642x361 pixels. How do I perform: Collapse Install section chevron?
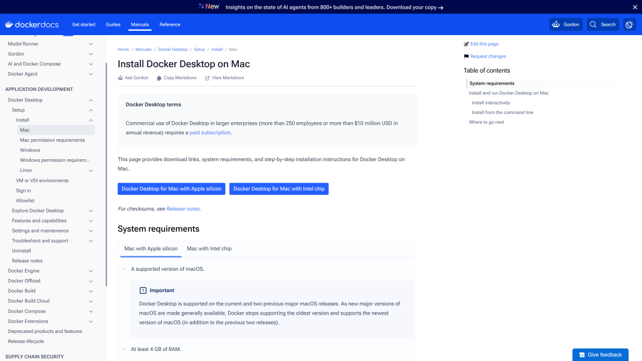click(x=91, y=120)
